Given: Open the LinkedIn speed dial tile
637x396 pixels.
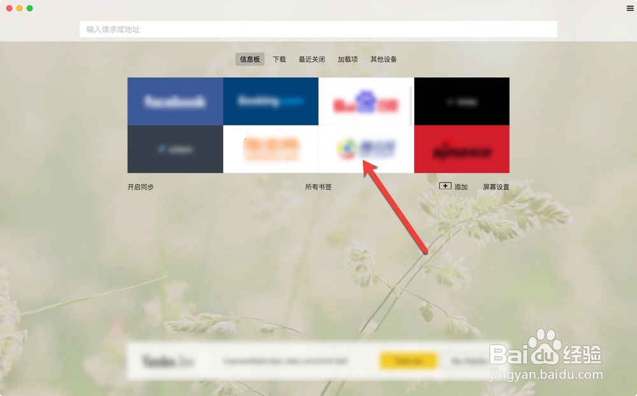Looking at the screenshot, I should [175, 149].
